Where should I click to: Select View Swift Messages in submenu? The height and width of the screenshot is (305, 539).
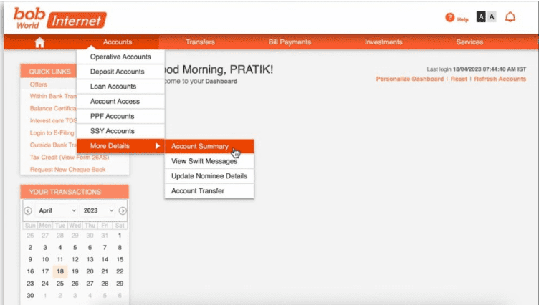click(x=209, y=161)
